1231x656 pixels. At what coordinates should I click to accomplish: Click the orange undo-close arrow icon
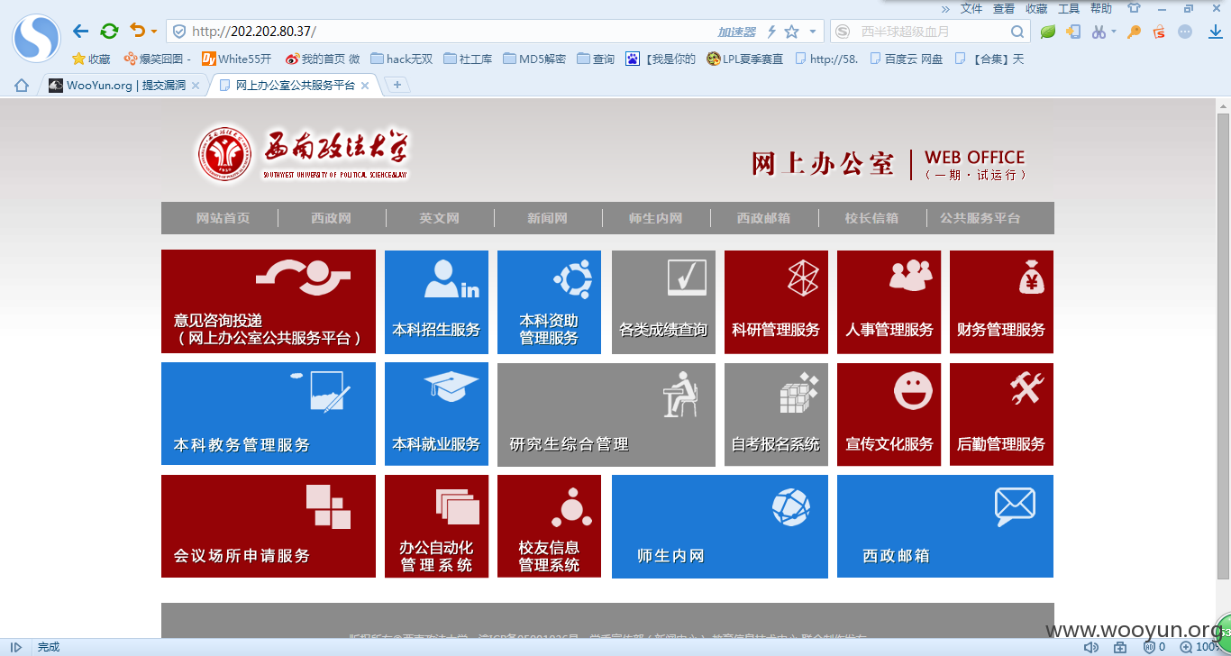(x=137, y=31)
